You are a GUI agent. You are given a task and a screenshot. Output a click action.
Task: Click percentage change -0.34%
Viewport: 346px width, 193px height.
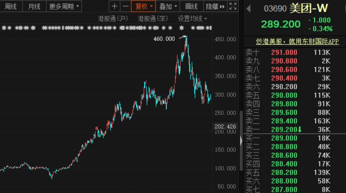click(x=320, y=29)
